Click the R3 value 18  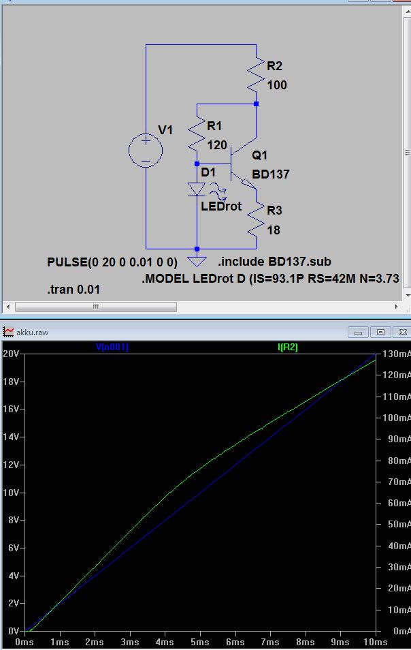(x=274, y=230)
